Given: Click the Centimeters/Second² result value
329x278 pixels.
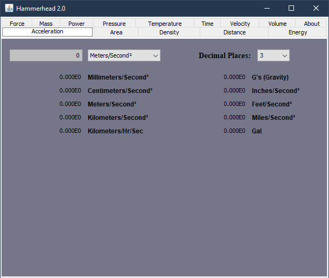Looking at the screenshot, I should pyautogui.click(x=71, y=90).
